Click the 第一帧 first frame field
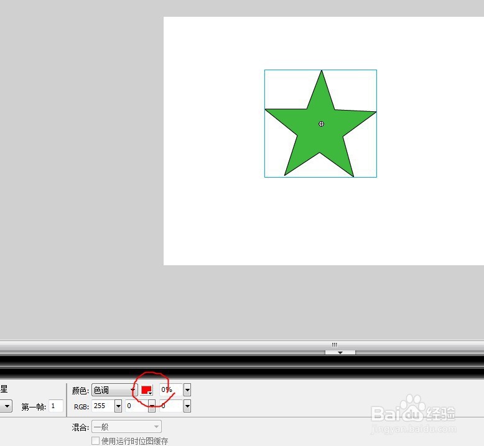This screenshot has height=446, width=484. (56, 406)
